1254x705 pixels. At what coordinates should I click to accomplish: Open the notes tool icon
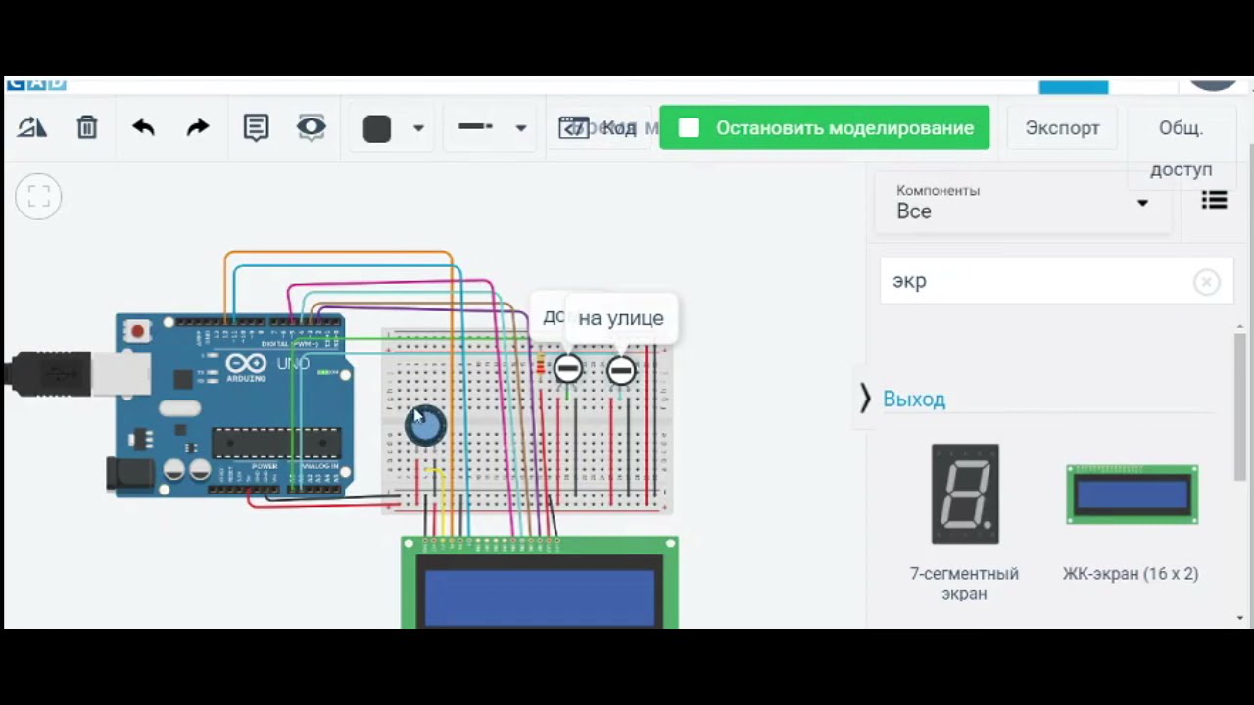pyautogui.click(x=256, y=127)
